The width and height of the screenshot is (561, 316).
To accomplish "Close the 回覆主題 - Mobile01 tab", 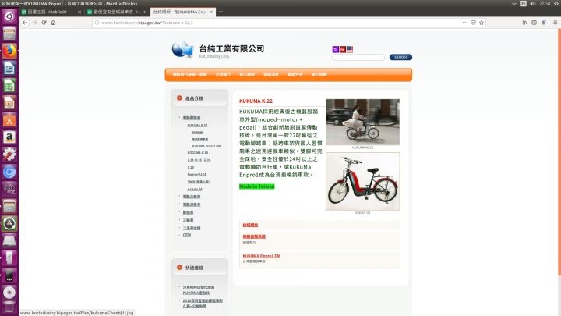I will click(79, 12).
